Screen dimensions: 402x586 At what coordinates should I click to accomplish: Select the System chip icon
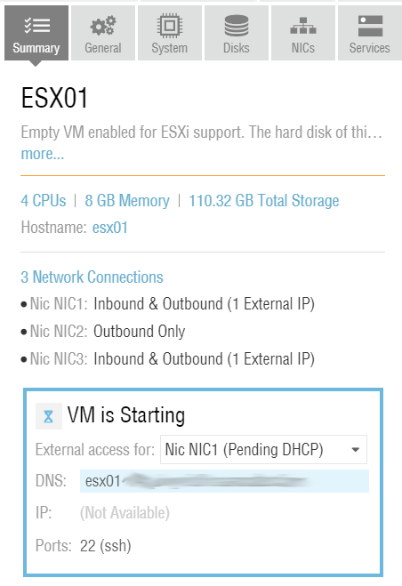[x=170, y=26]
